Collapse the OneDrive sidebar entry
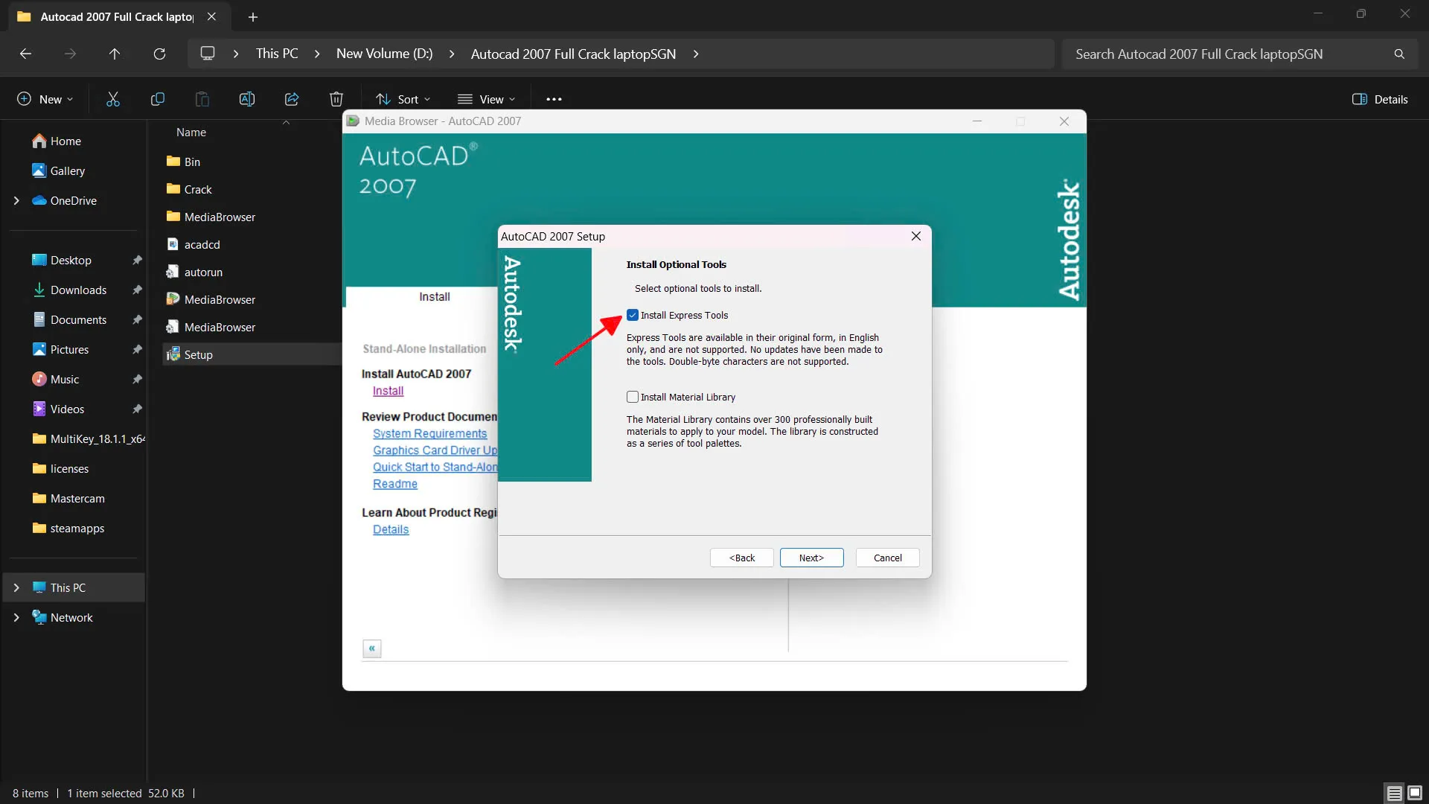This screenshot has height=804, width=1429. [16, 200]
